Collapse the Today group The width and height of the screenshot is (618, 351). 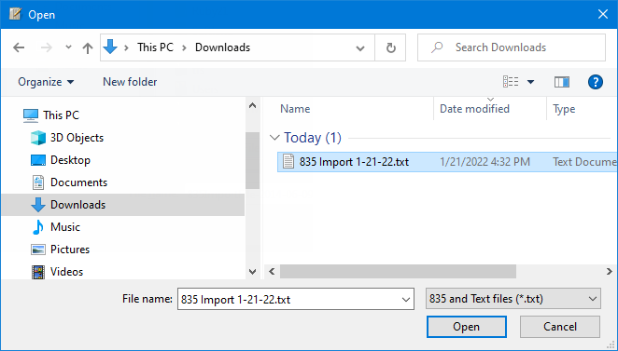click(274, 138)
